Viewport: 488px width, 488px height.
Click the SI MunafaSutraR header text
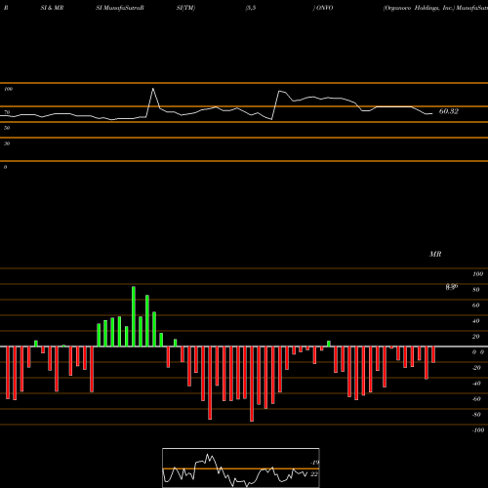120,8
